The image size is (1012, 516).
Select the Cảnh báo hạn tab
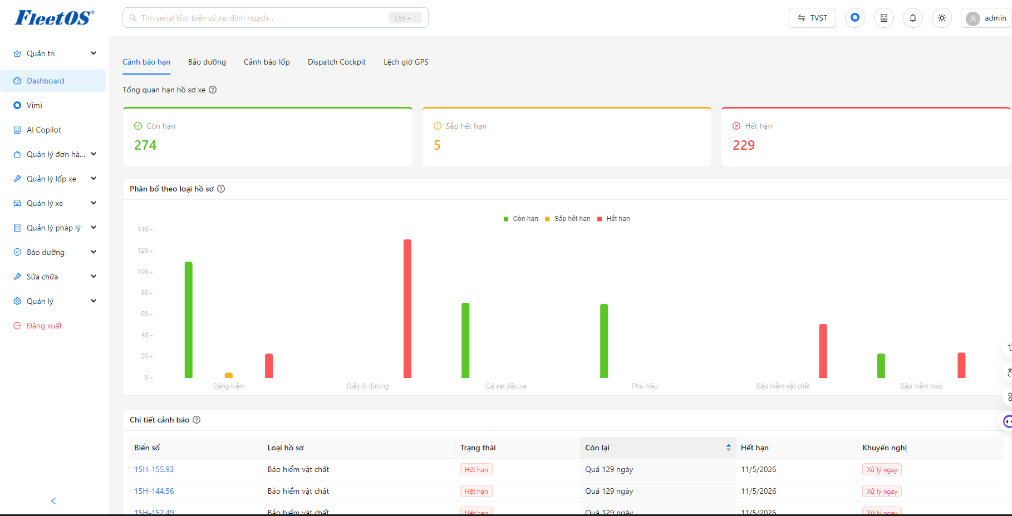point(146,62)
